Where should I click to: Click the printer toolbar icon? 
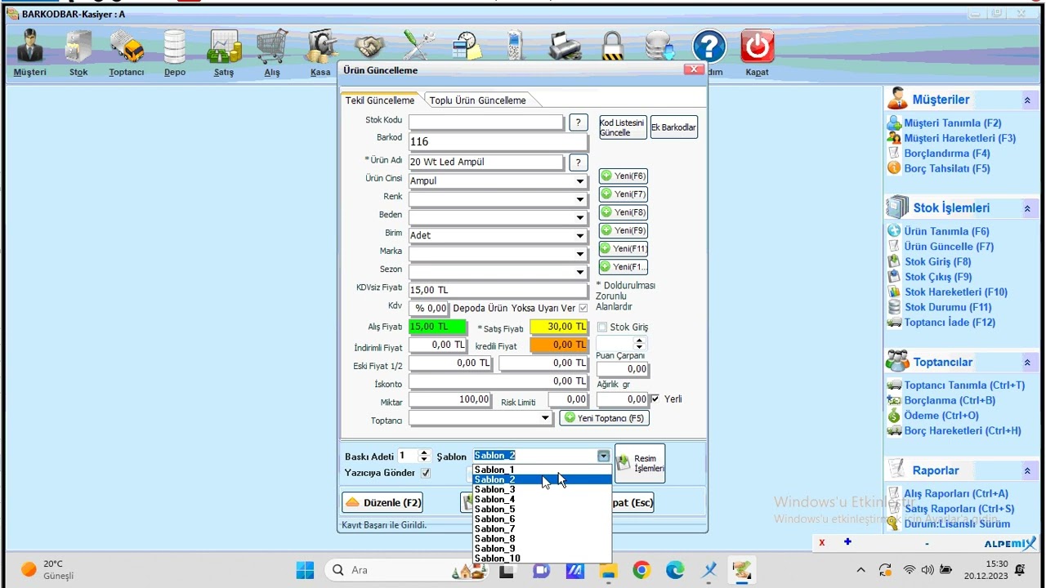click(x=565, y=46)
